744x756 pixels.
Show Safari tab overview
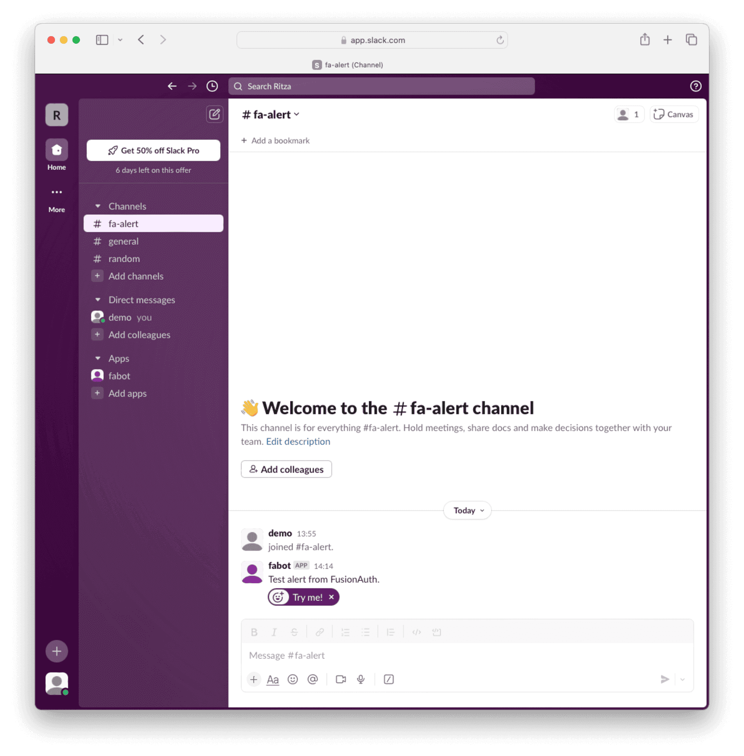coord(691,40)
